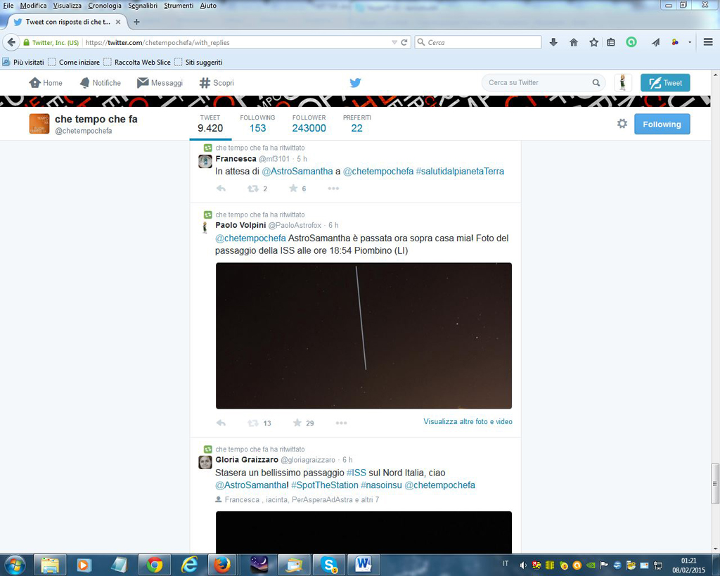
Task: Open new browser tab with plus
Action: (x=136, y=22)
